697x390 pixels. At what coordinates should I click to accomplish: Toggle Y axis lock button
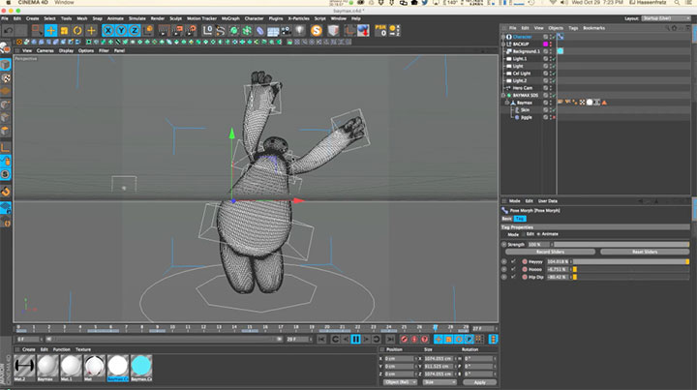point(121,31)
